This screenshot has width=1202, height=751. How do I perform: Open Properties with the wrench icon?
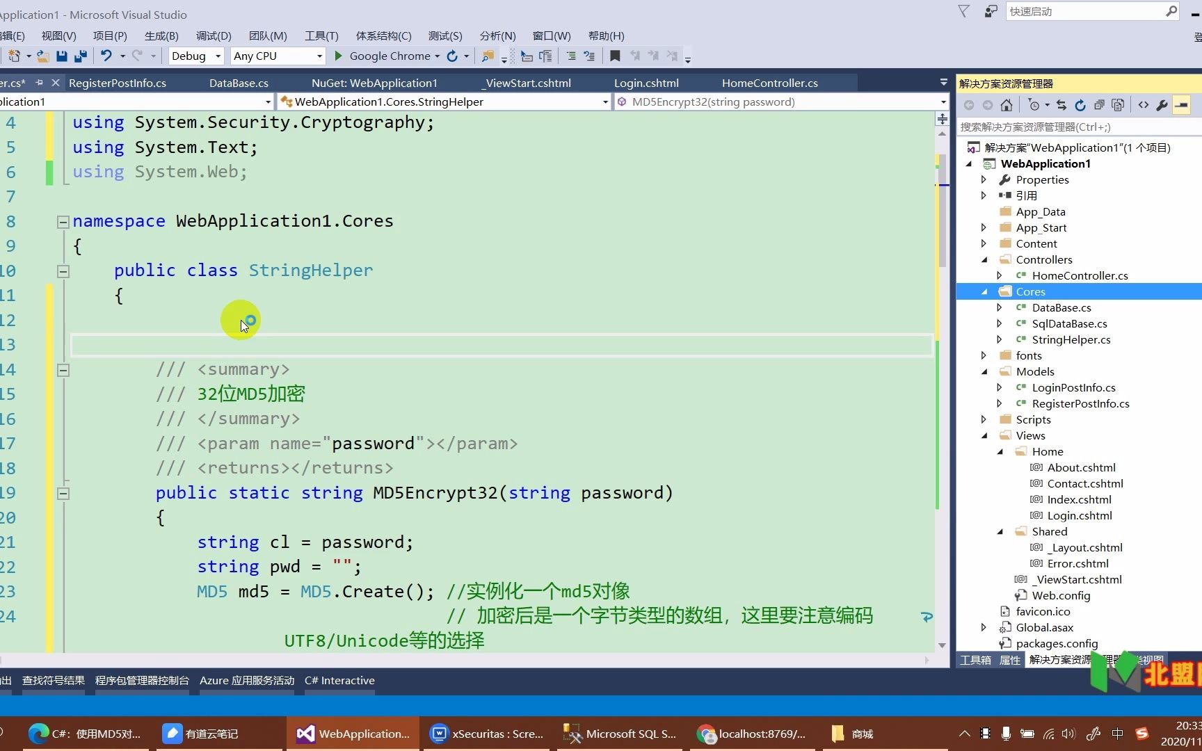pos(1162,105)
